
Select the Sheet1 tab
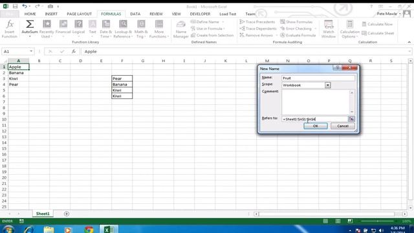[x=43, y=214]
